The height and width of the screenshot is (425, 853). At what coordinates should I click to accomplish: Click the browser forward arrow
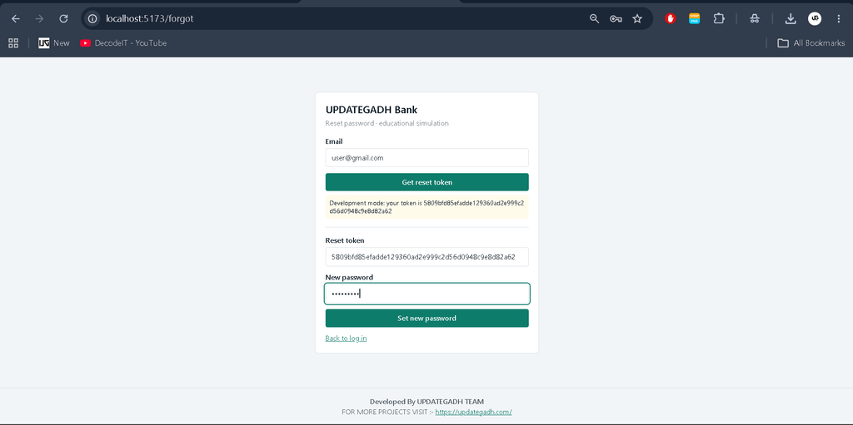pos(39,18)
